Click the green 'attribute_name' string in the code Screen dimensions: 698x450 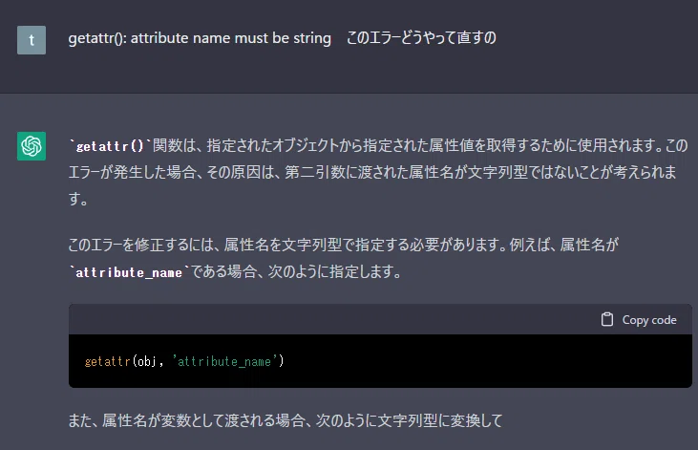click(x=224, y=361)
